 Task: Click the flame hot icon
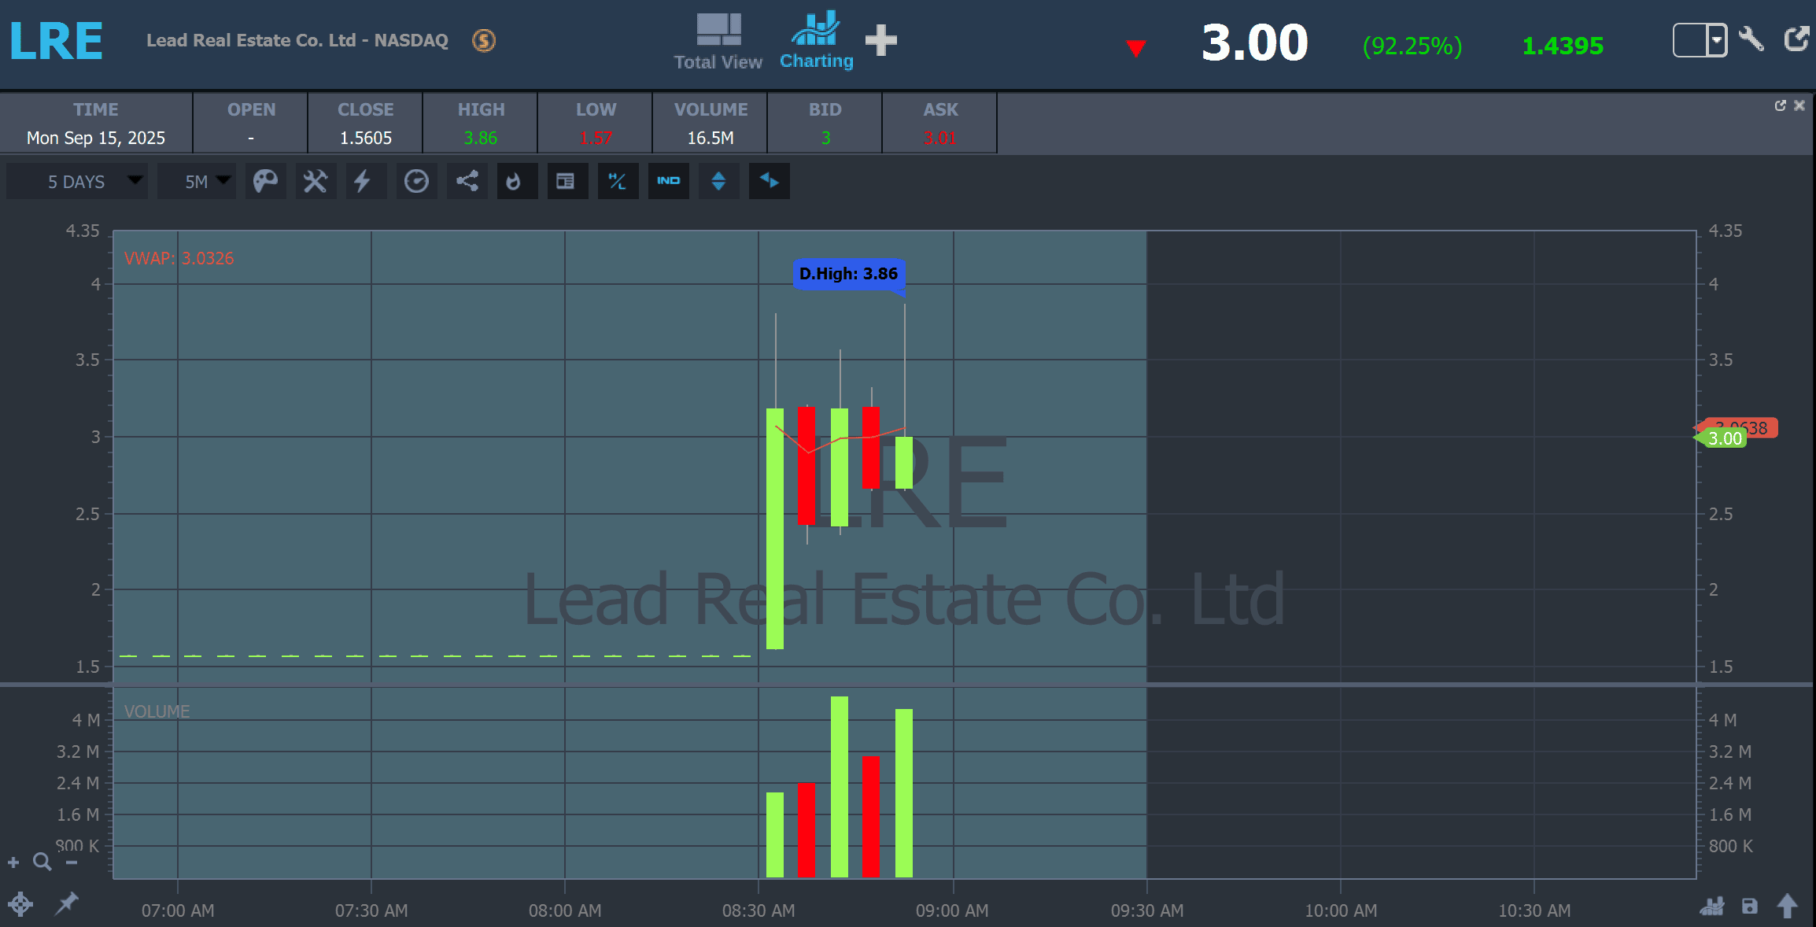pos(514,182)
